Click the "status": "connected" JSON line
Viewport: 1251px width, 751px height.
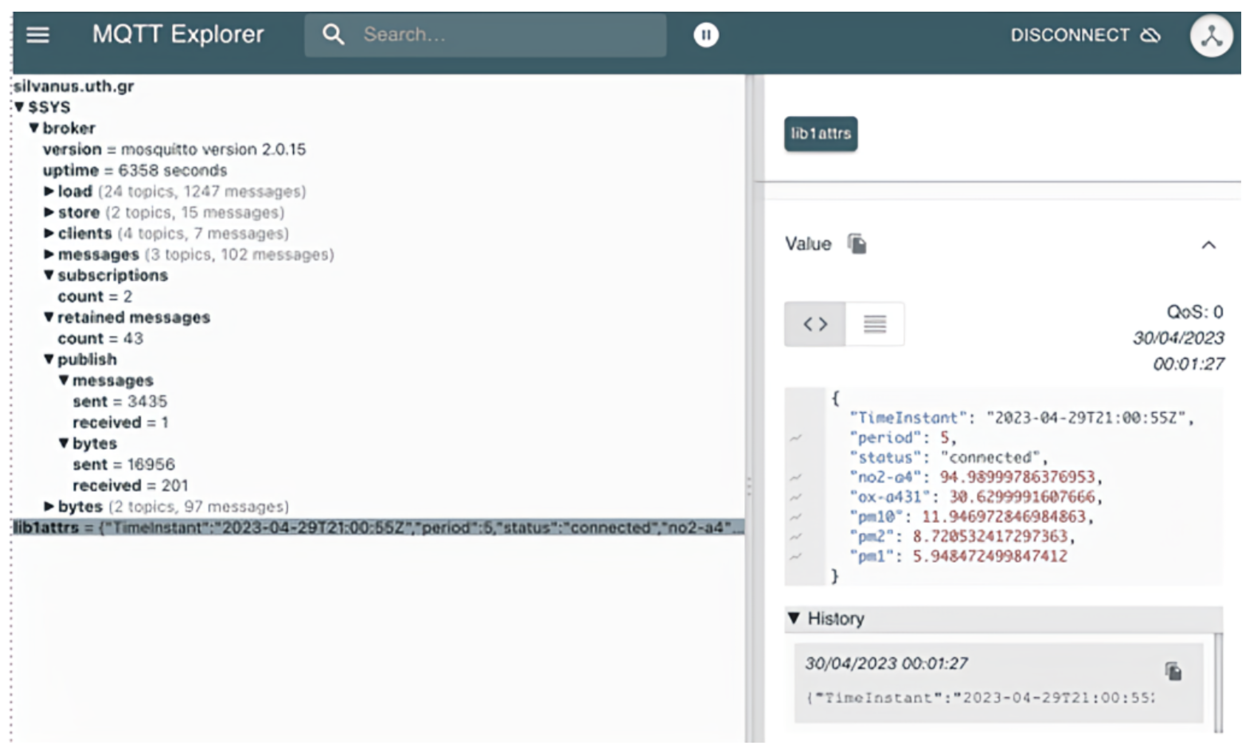(948, 457)
